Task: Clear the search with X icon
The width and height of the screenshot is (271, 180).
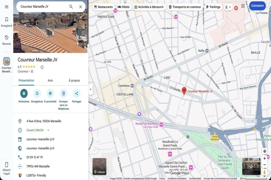Action: tap(80, 7)
